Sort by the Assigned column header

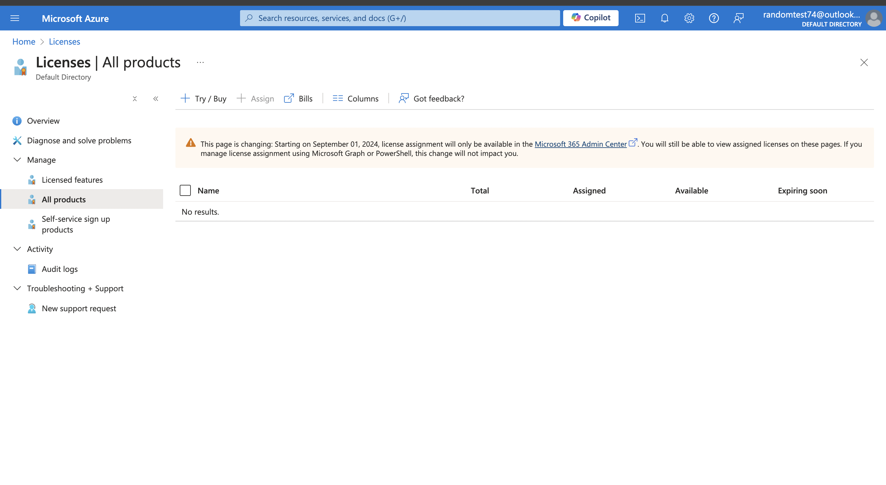pyautogui.click(x=589, y=191)
